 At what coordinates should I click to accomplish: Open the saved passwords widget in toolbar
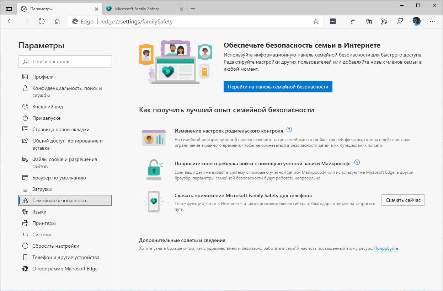(x=332, y=21)
